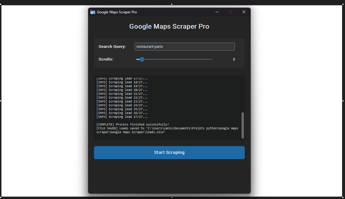Click the far right end of Scrolls slider track

click(x=212, y=59)
